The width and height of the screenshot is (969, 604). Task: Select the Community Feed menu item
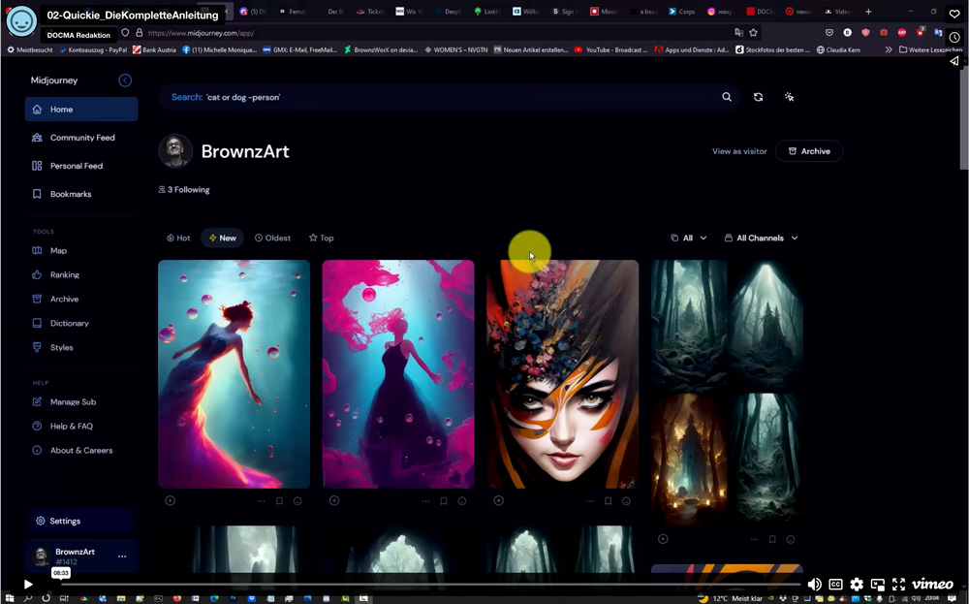click(x=81, y=138)
